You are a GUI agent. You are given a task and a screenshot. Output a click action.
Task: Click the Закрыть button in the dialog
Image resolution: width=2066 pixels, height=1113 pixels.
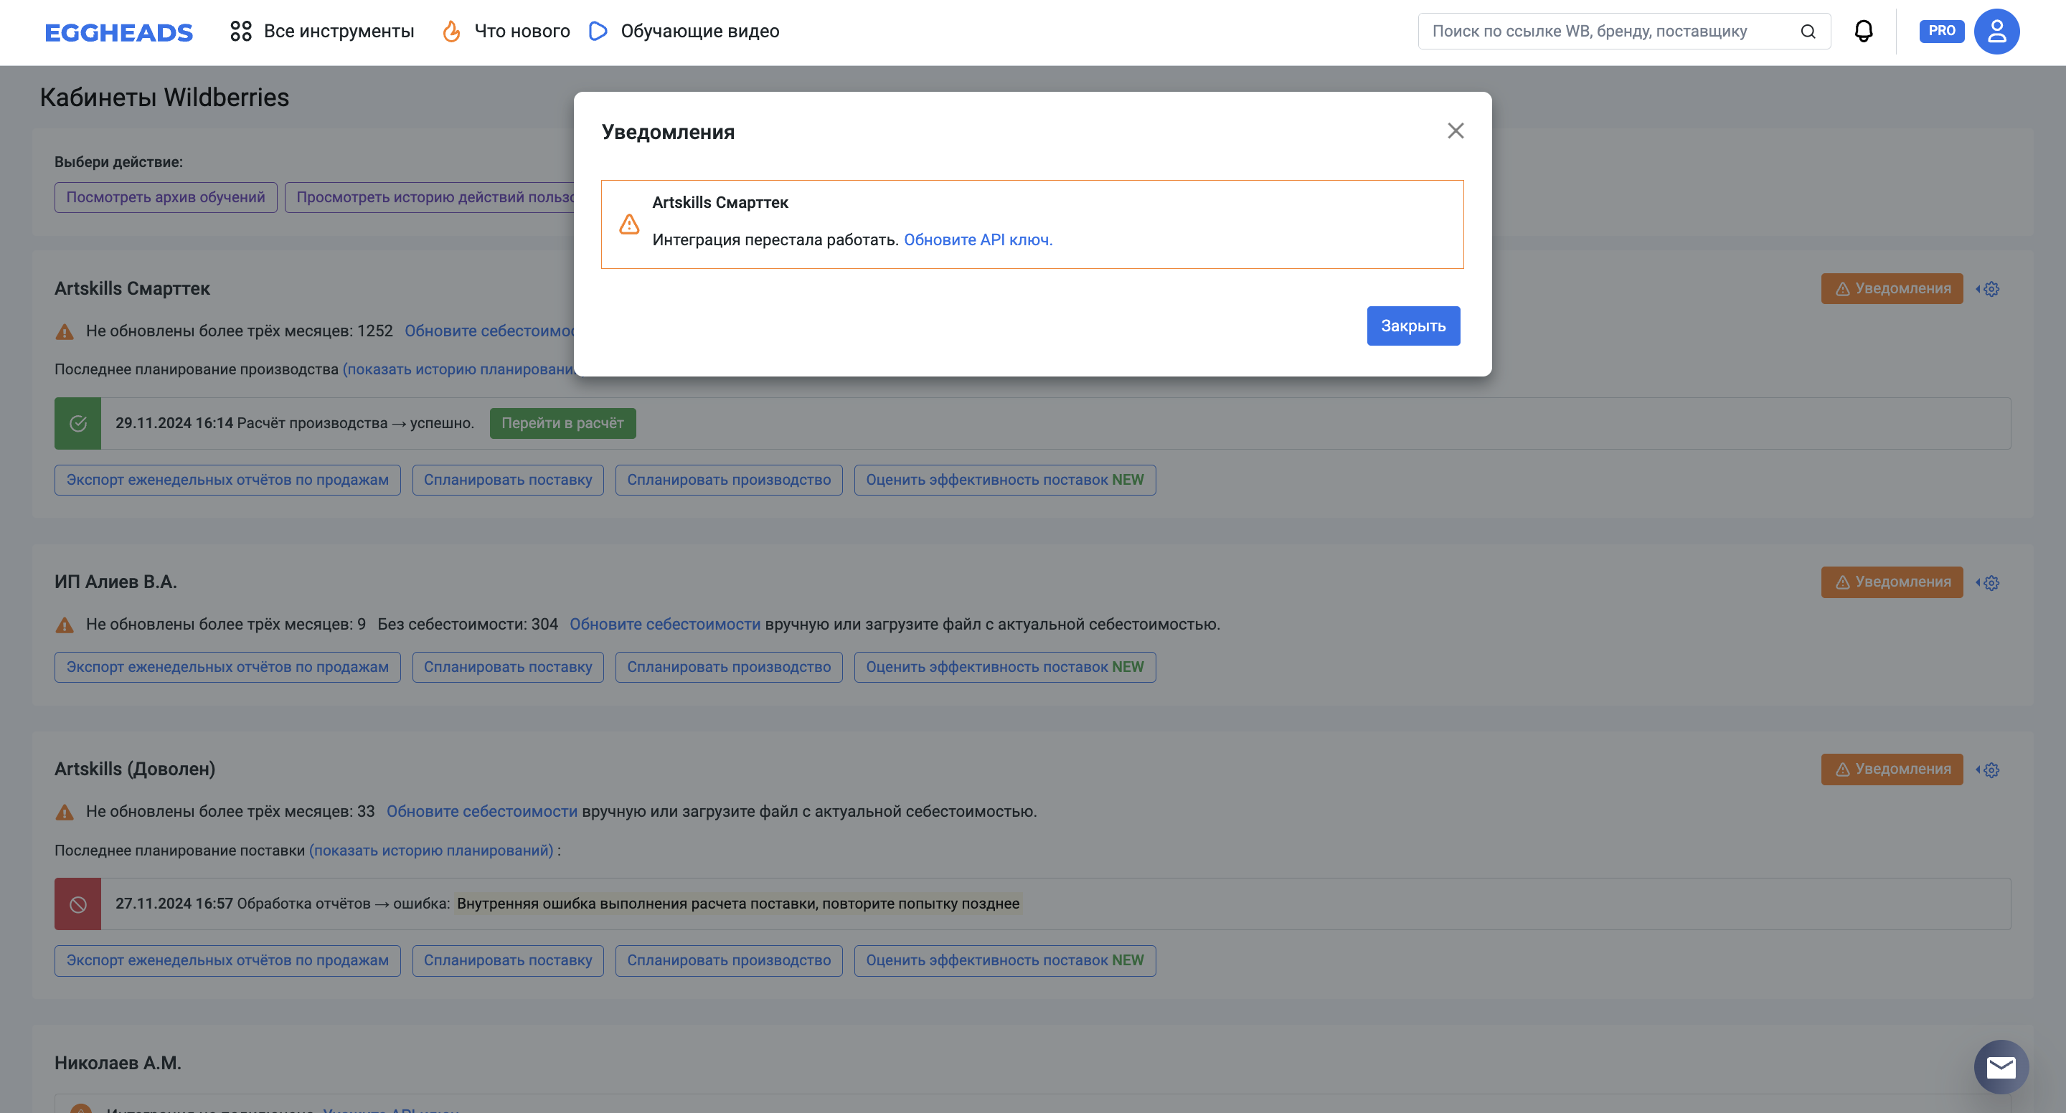click(1413, 326)
